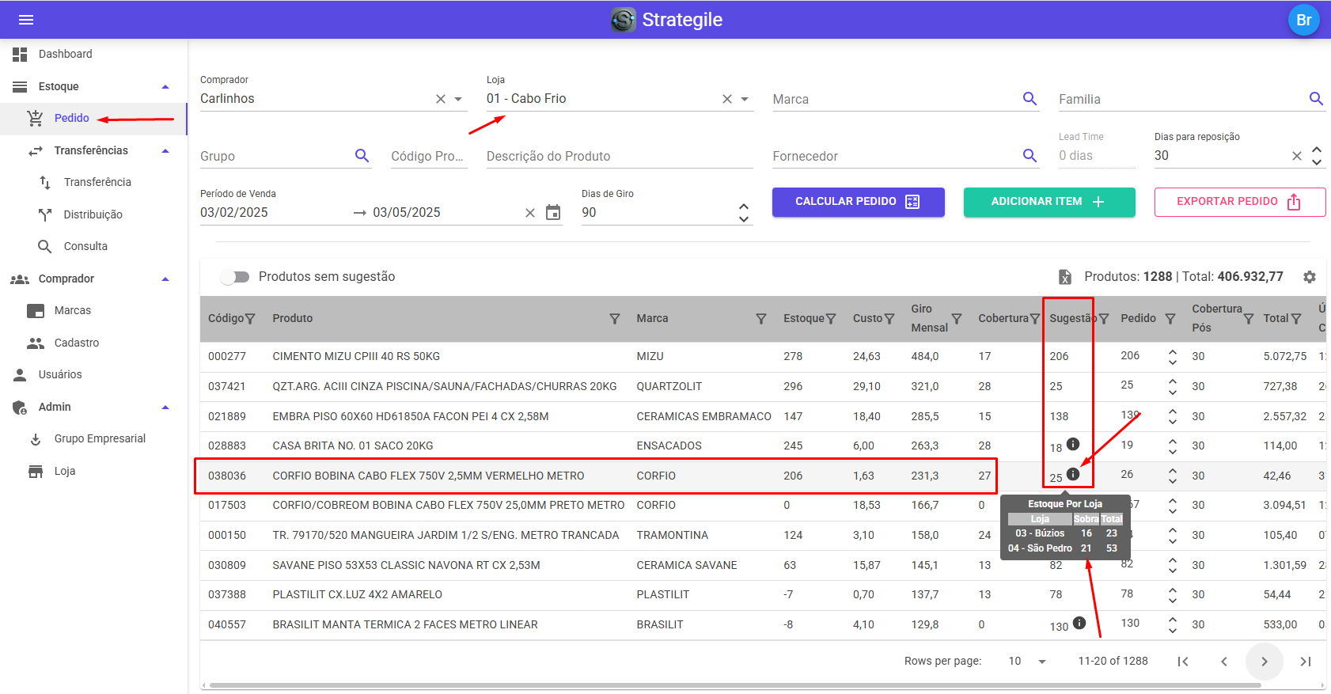Click info icon on CASA BRITA suggestion
1331x694 pixels.
[1073, 444]
